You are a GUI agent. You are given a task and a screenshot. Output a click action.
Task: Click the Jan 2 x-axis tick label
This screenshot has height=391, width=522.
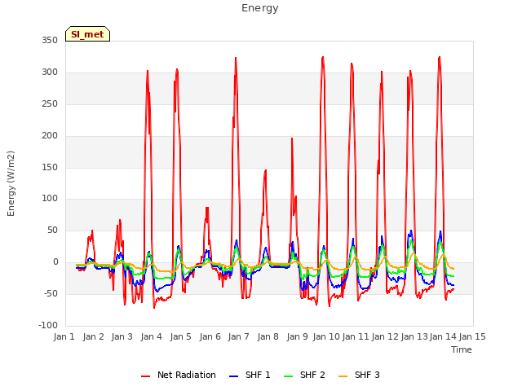pyautogui.click(x=94, y=336)
